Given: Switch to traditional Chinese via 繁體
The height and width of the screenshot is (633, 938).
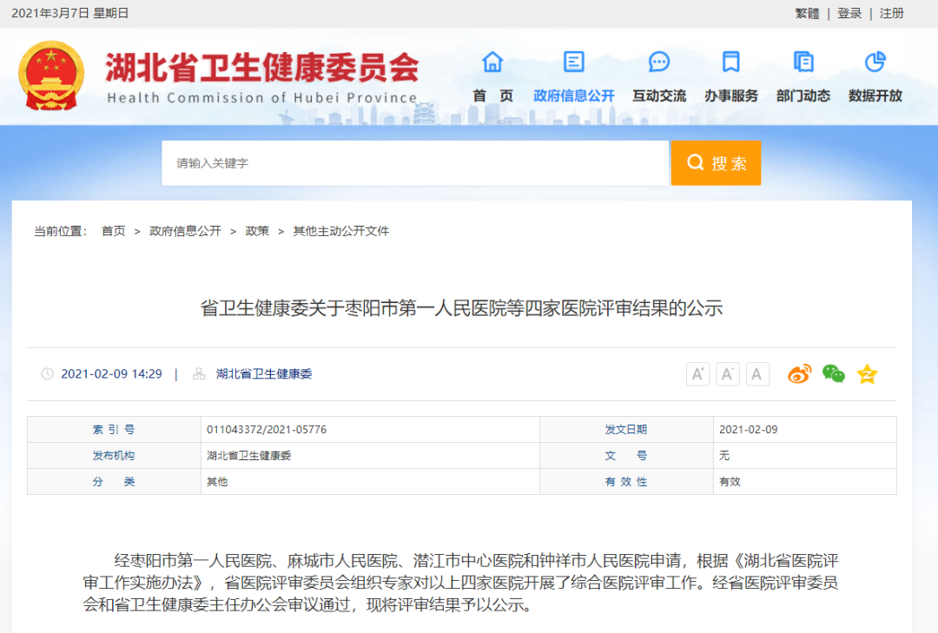Looking at the screenshot, I should [807, 13].
